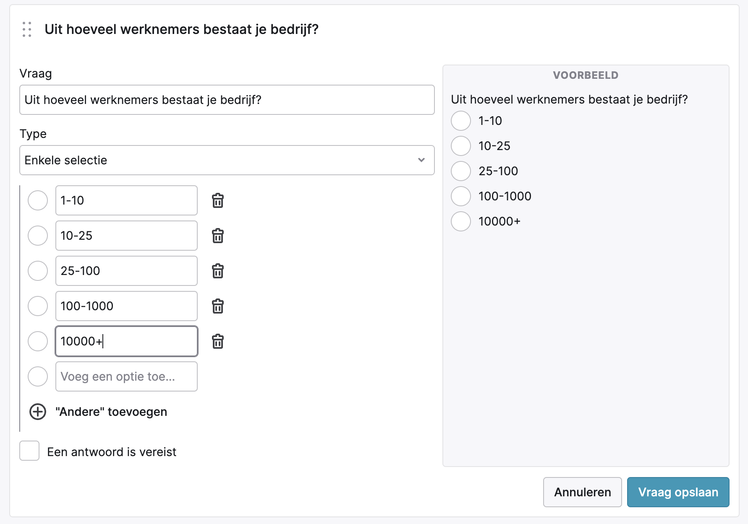The image size is (748, 524).
Task: Focus the Vraag question text field
Action: (x=227, y=100)
